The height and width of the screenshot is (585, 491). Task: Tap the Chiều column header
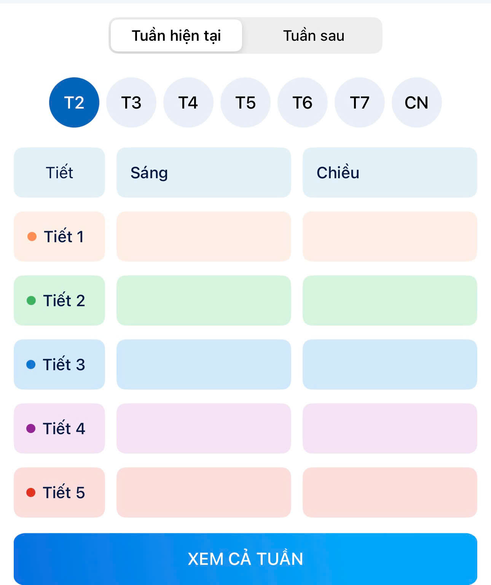tap(390, 173)
